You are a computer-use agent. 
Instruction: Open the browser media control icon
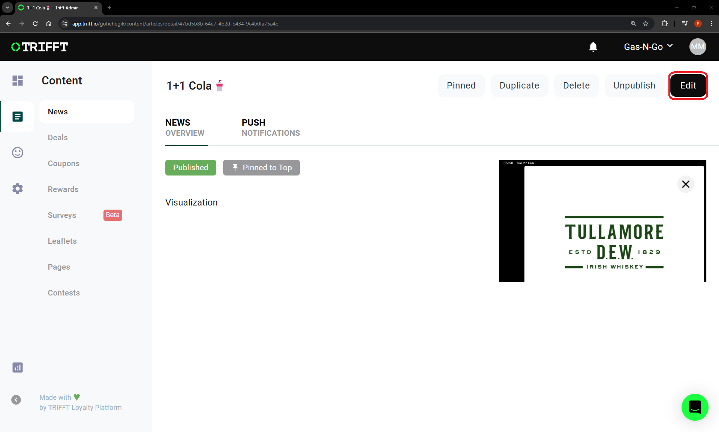(685, 24)
